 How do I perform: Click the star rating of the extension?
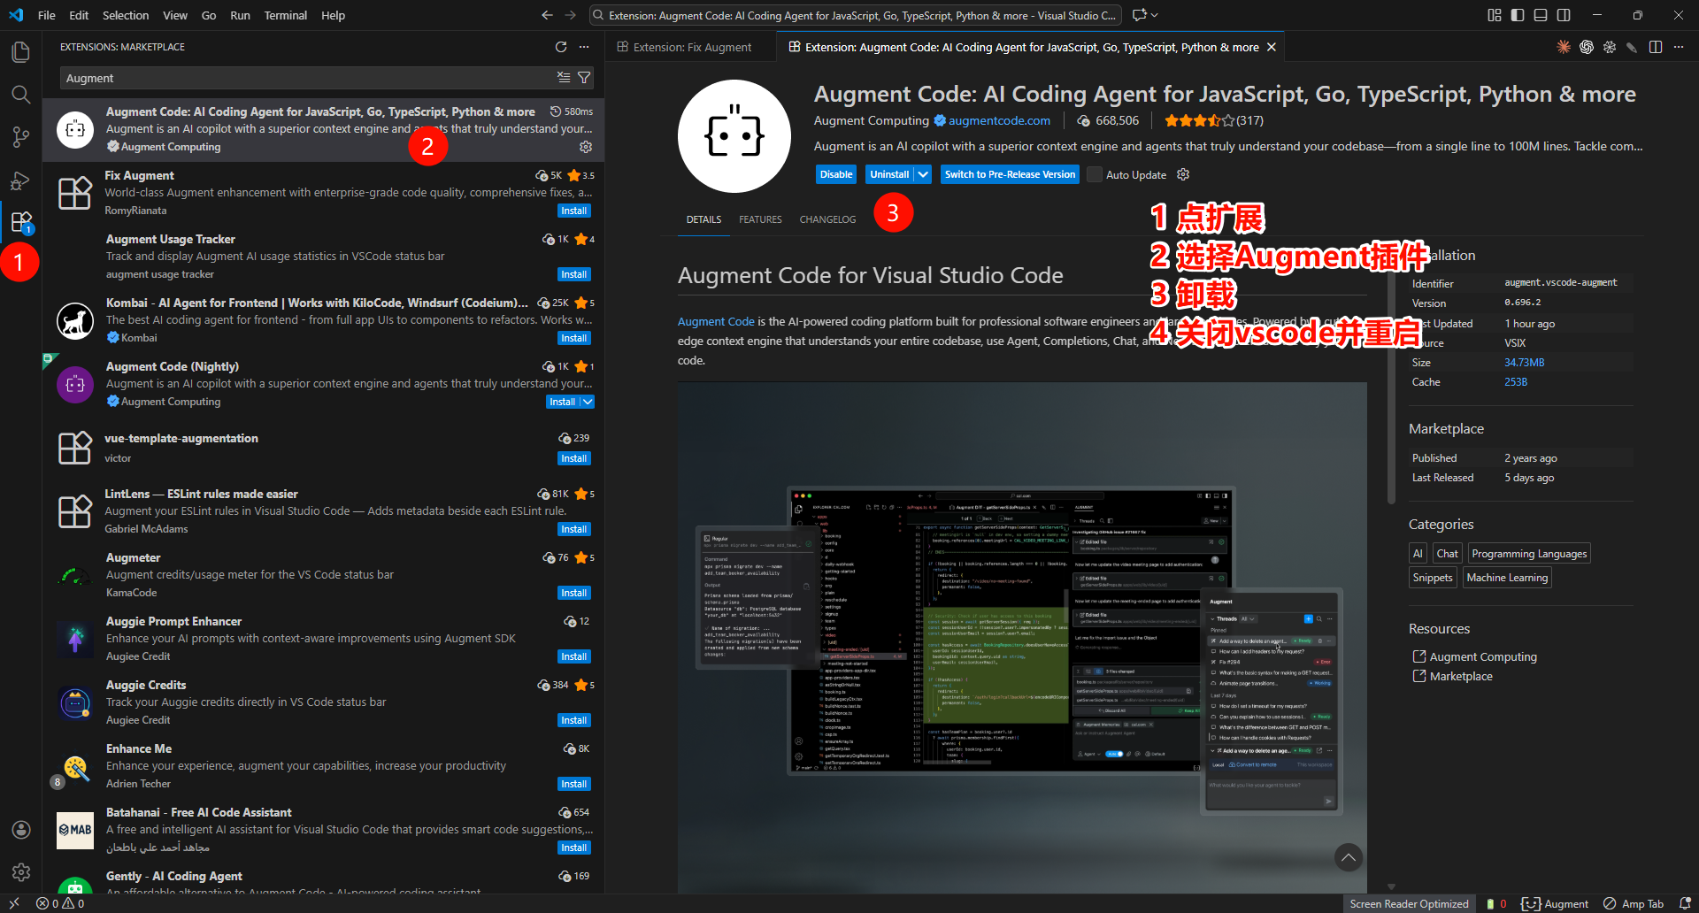[x=1199, y=120]
